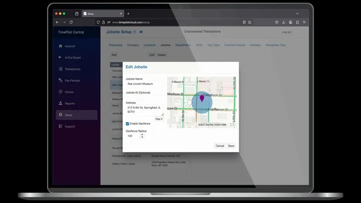Switch to the Locations tab
Screen dimensions: 361x203
pyautogui.click(x=149, y=45)
